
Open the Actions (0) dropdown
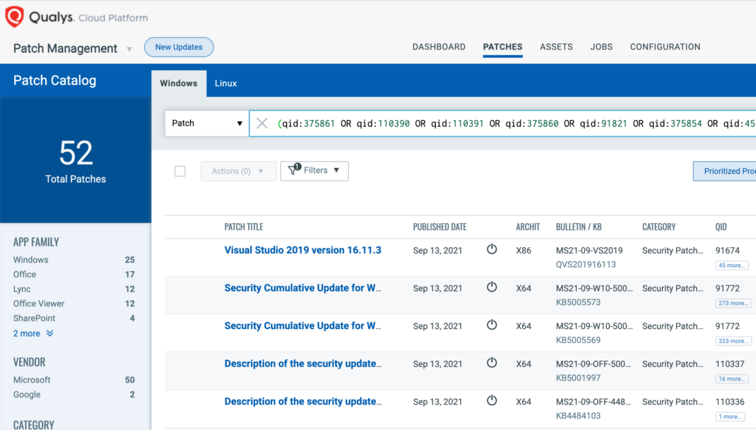pyautogui.click(x=238, y=171)
